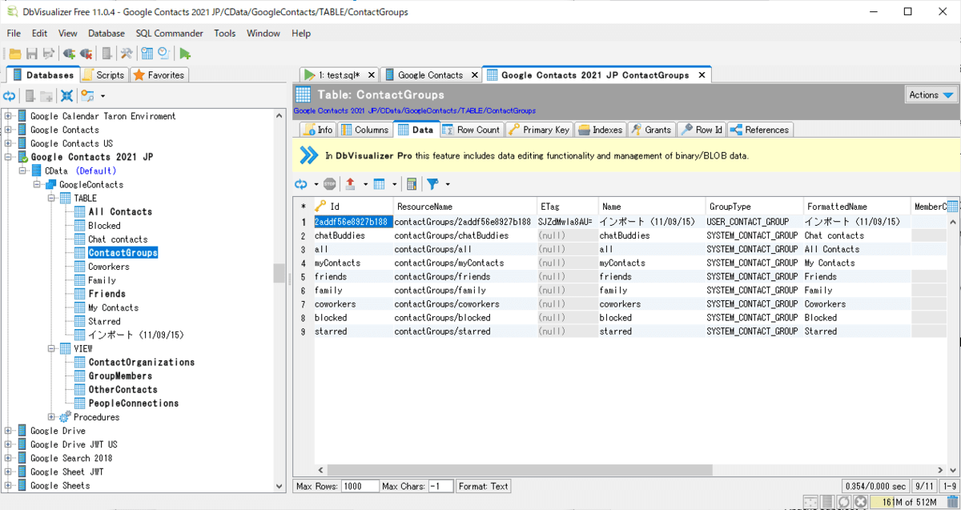Switch to the Primary Key tab
Image resolution: width=961 pixels, height=510 pixels.
click(539, 130)
